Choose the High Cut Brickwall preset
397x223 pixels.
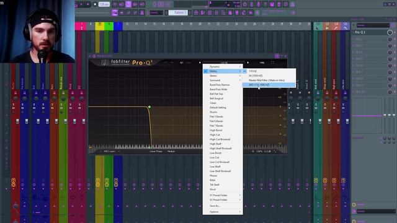[x=223, y=139]
